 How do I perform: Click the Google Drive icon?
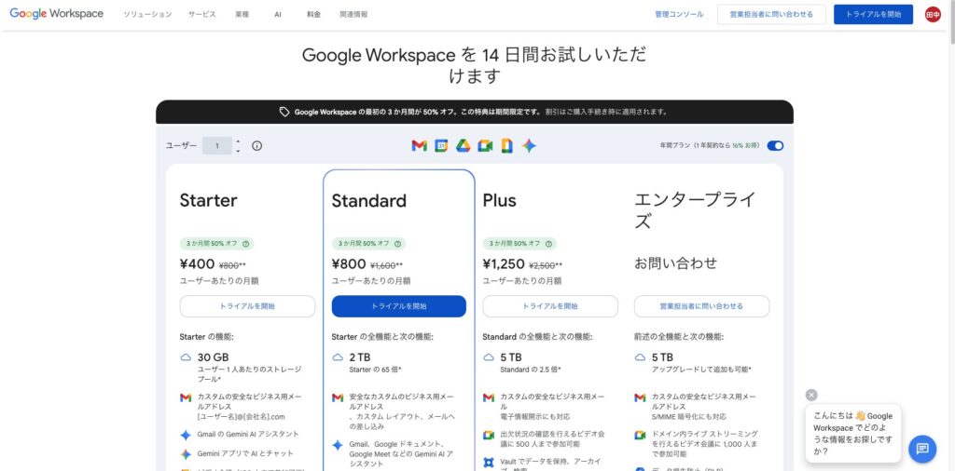[x=463, y=145]
